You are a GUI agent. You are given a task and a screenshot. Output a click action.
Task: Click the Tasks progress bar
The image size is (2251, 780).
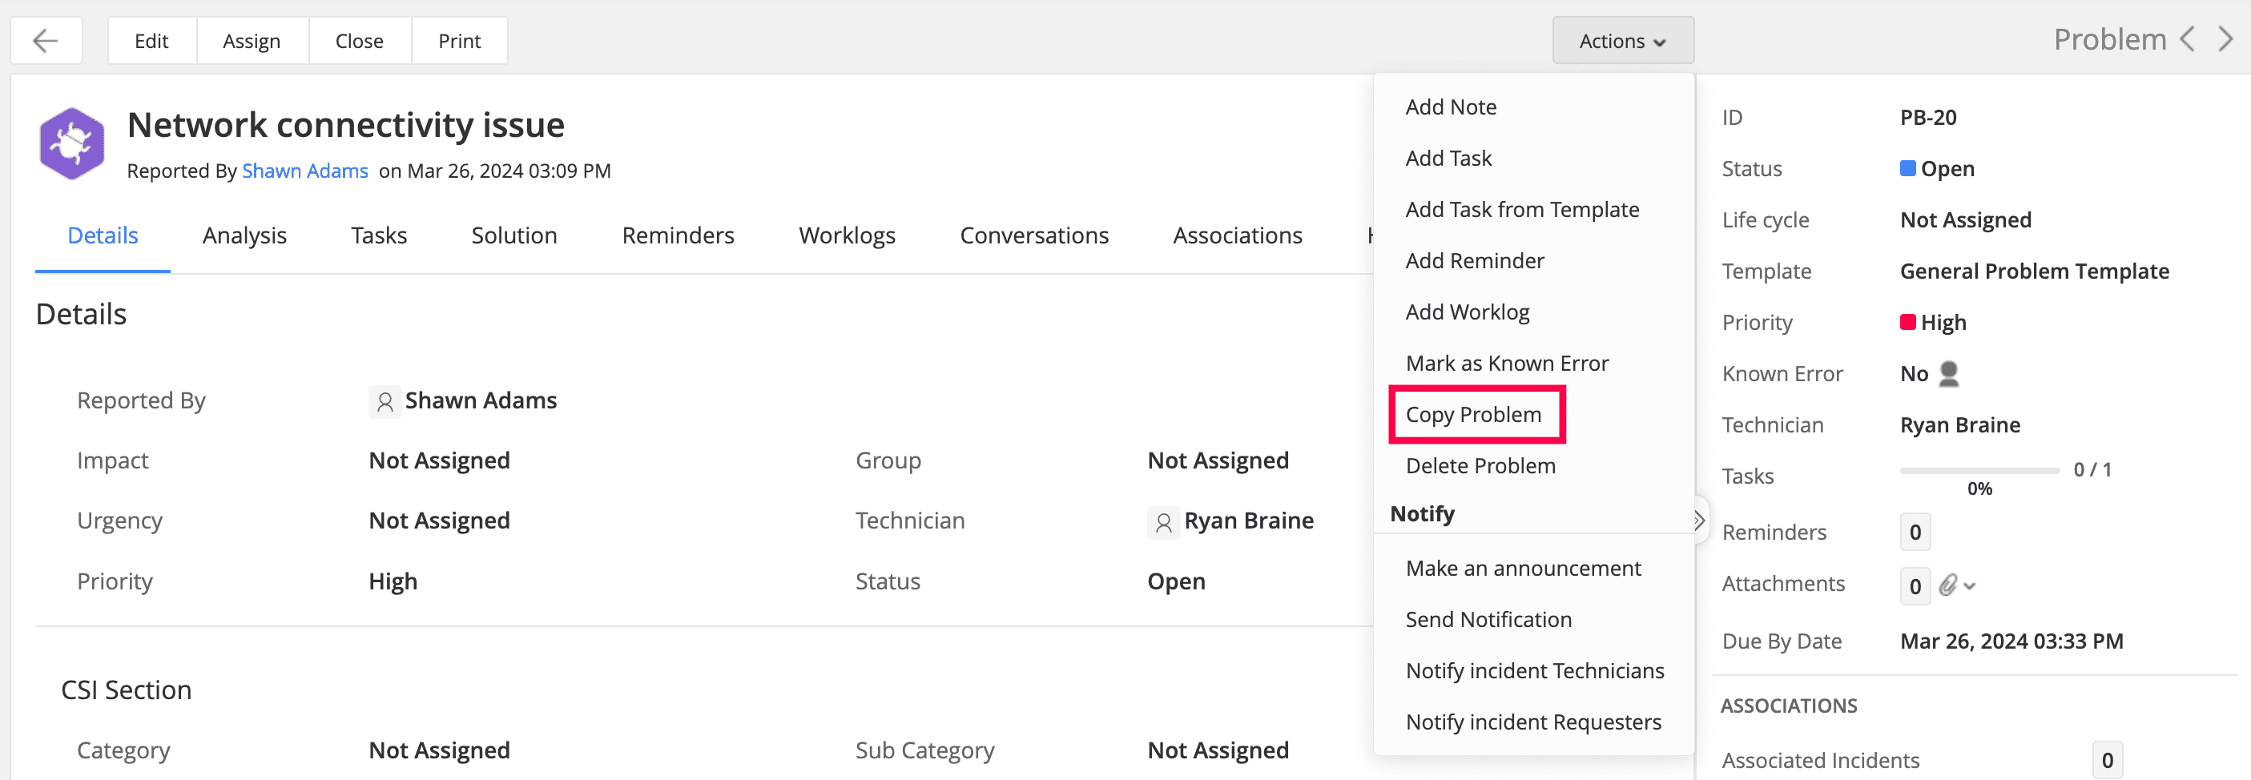[x=1979, y=471]
